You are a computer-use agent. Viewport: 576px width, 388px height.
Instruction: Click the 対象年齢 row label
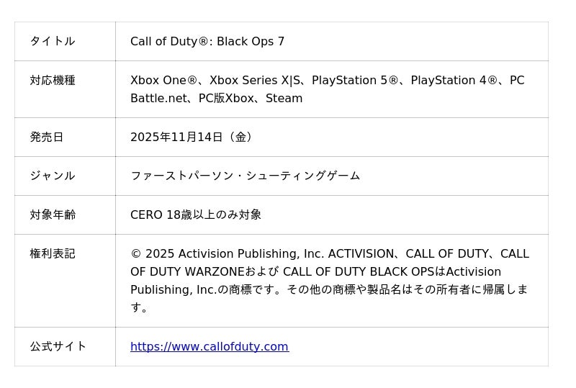pyautogui.click(x=52, y=215)
